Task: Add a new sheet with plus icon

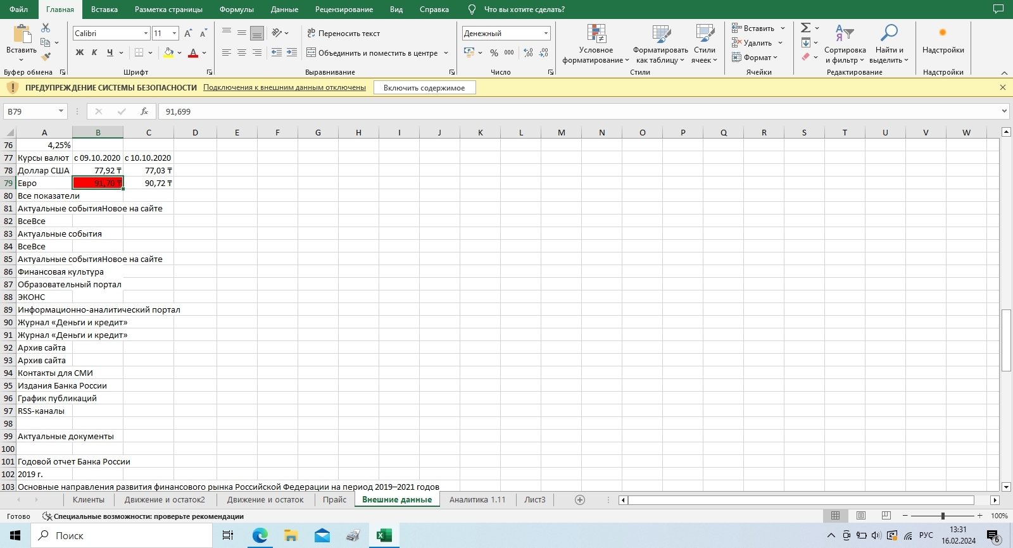Action: coord(580,500)
